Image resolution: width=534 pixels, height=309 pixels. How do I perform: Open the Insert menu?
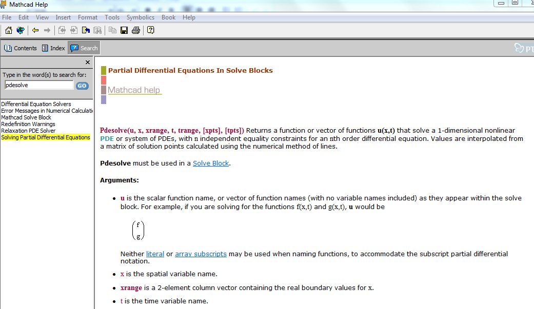tap(63, 17)
